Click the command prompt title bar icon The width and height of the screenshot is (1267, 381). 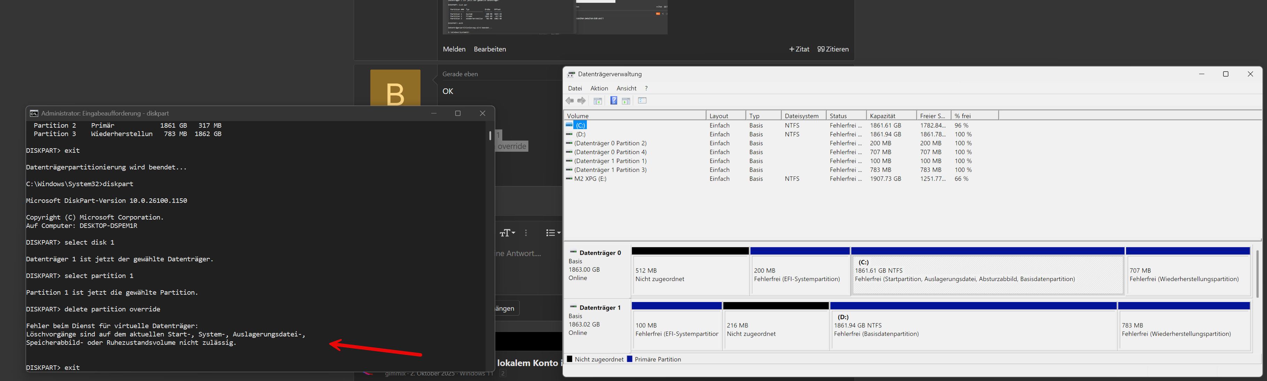pos(34,113)
